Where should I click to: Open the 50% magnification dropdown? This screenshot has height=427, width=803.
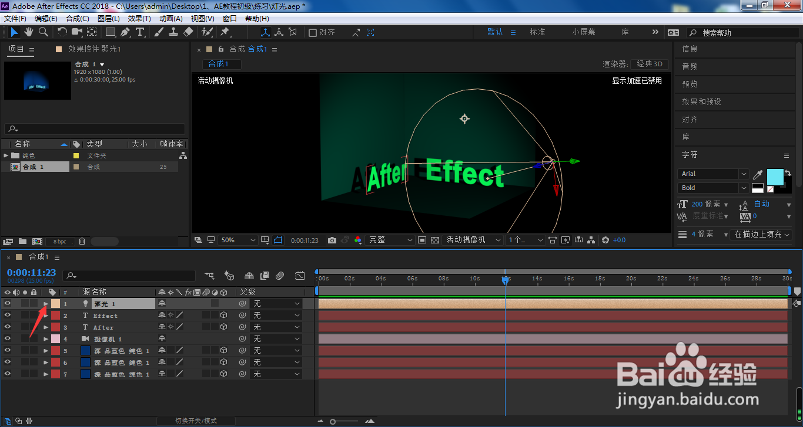pos(238,240)
